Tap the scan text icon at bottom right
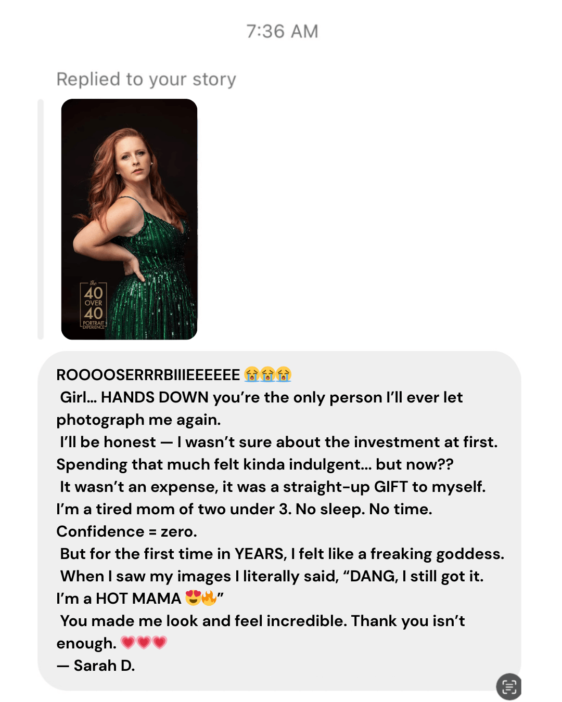Screen dimensions: 562x702 pos(508,686)
